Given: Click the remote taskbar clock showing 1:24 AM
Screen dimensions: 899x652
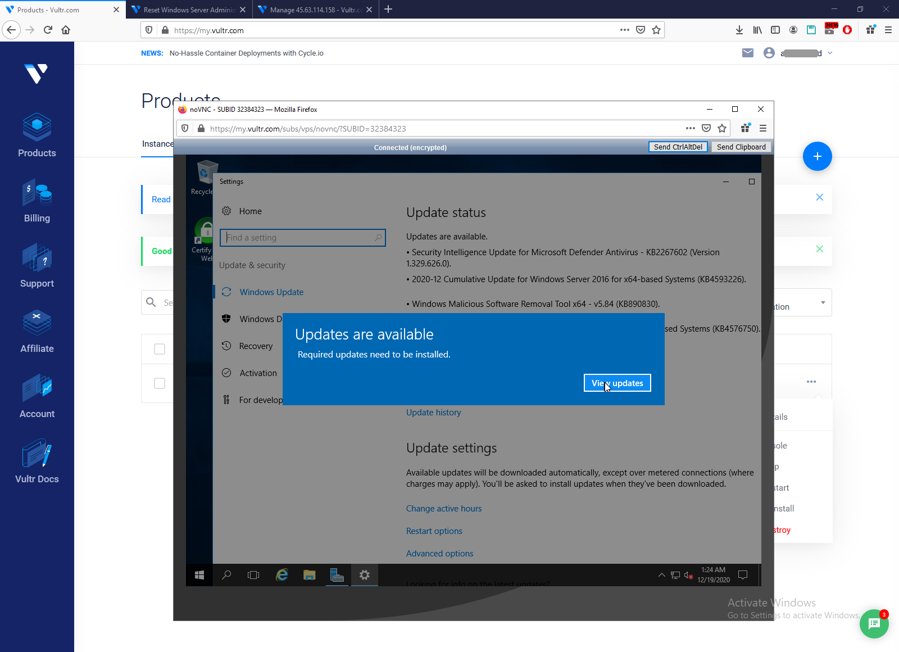Looking at the screenshot, I should click(x=714, y=575).
